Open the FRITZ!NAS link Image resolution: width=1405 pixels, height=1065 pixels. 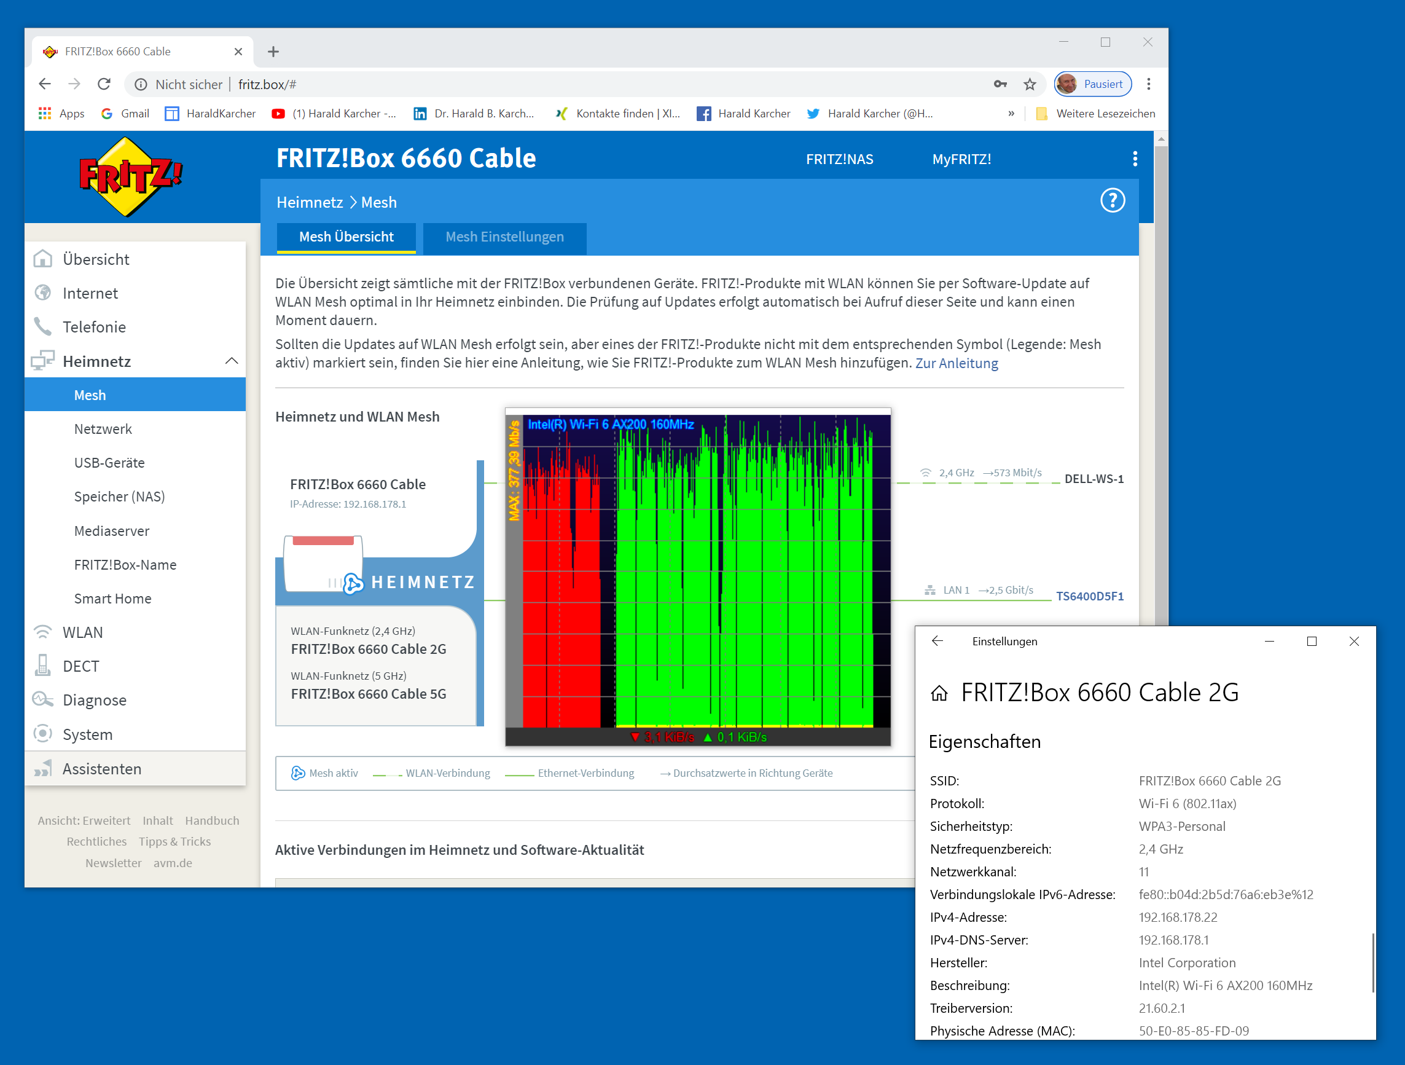click(x=839, y=160)
